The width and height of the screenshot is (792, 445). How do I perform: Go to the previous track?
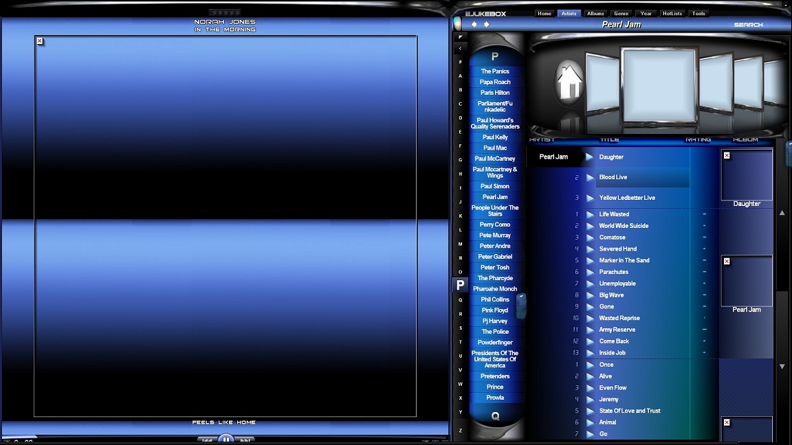click(x=206, y=440)
